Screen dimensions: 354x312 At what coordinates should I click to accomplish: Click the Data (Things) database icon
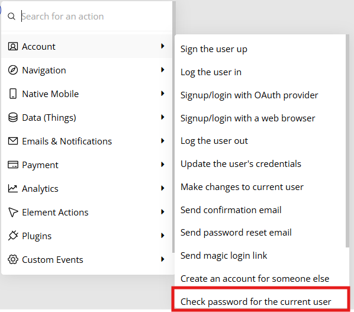click(13, 117)
